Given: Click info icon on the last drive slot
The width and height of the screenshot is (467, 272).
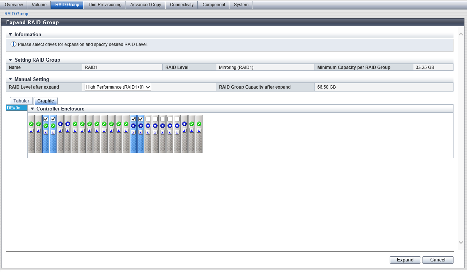Looking at the screenshot, I should [x=199, y=130].
